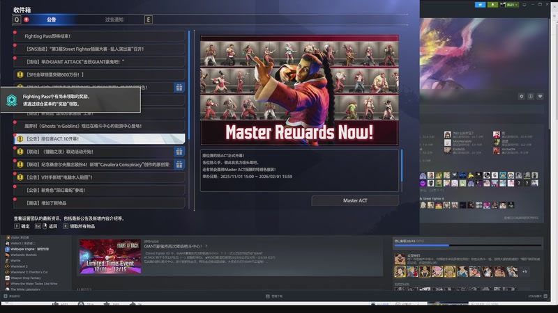
Task: Open the 商店 增加了新物品 notice
Action: coord(99,203)
